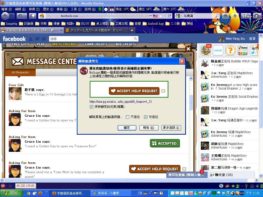Click Firefox back navigation arrow
Image resolution: width=263 pixels, height=197 pixels.
click(x=5, y=16)
